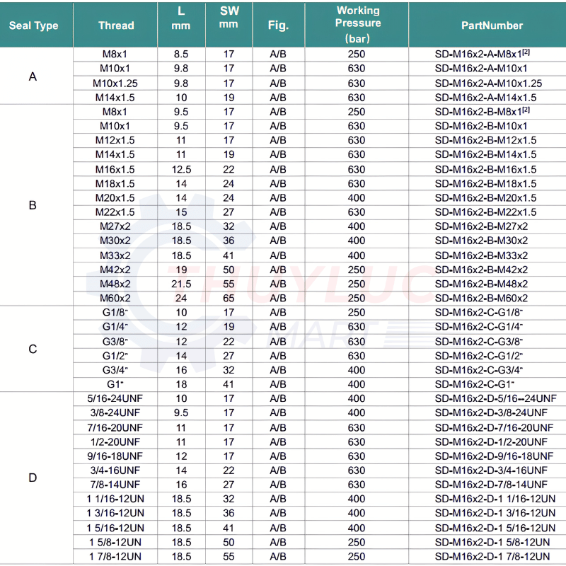Click the Seal Type column header

pos(33,25)
